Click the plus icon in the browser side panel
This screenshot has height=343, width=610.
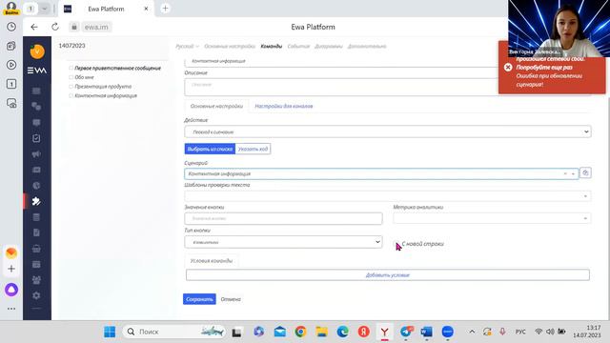11,269
